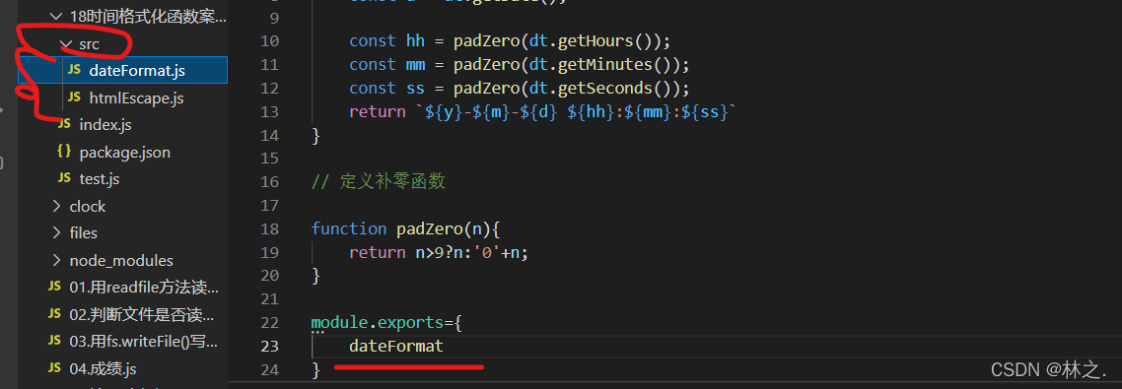Select the 18时间格式化函数案 folder label

click(x=148, y=17)
